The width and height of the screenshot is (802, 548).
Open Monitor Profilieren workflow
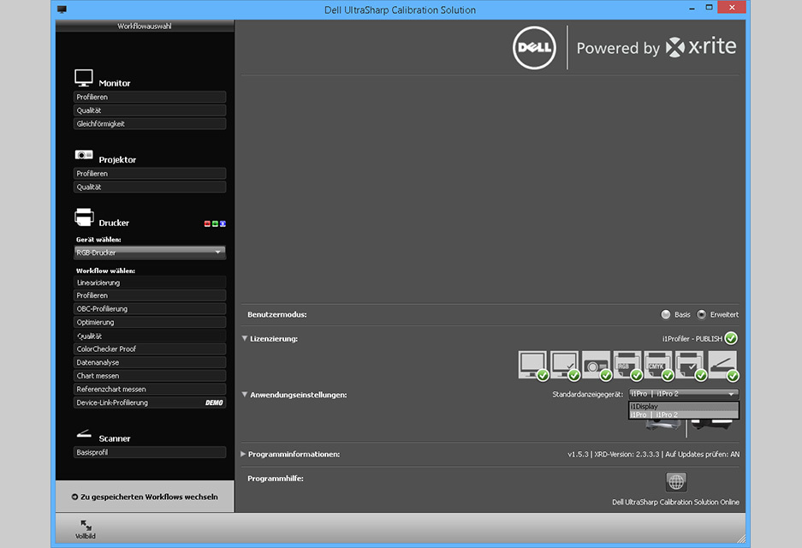point(150,97)
